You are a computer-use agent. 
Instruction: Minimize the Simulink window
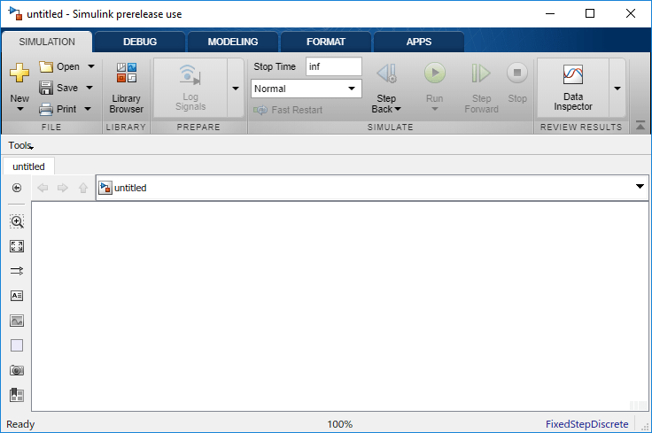pyautogui.click(x=550, y=13)
